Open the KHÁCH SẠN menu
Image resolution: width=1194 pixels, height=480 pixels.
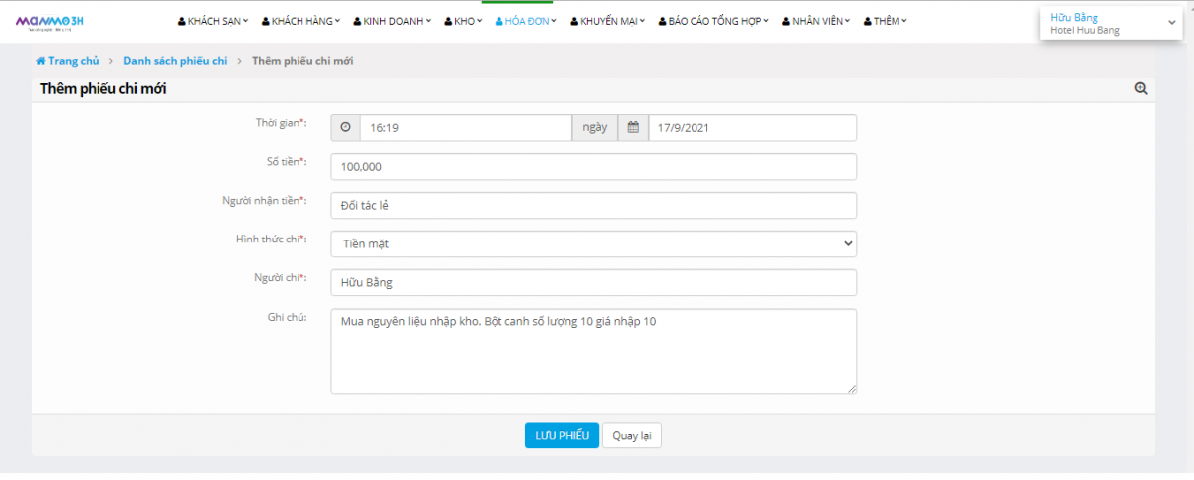pos(213,21)
